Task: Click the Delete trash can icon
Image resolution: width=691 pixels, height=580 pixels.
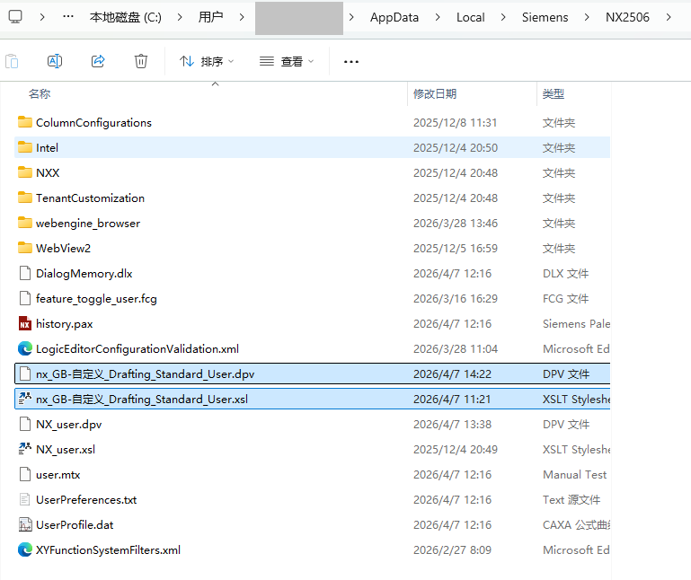Action: 141,61
